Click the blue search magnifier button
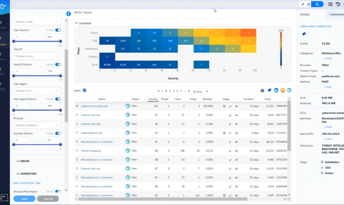The image size is (344, 205). [317, 4]
